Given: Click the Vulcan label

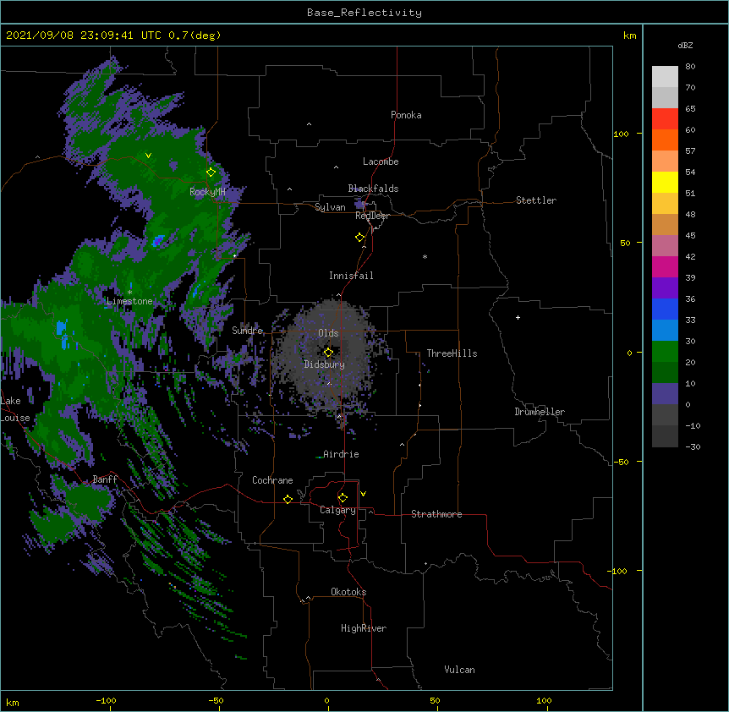Looking at the screenshot, I should tap(459, 670).
